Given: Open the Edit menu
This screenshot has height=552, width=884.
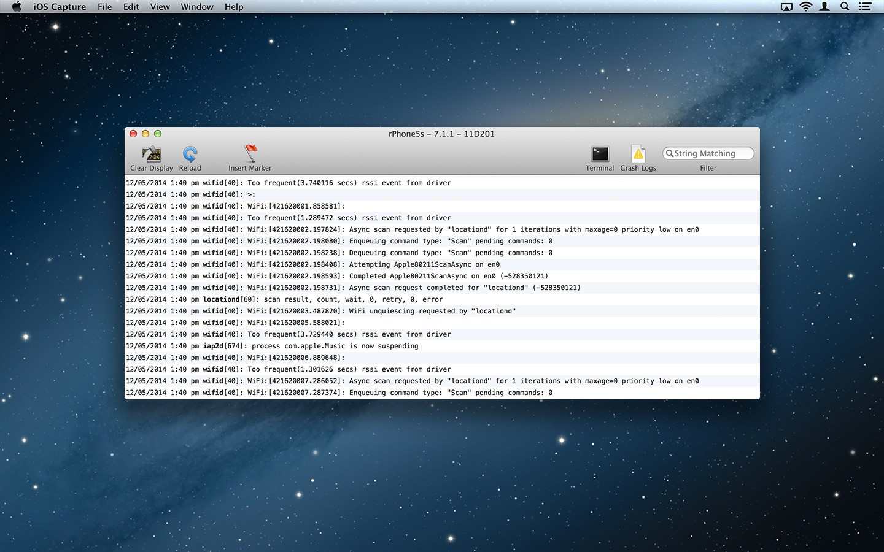Looking at the screenshot, I should pyautogui.click(x=131, y=7).
